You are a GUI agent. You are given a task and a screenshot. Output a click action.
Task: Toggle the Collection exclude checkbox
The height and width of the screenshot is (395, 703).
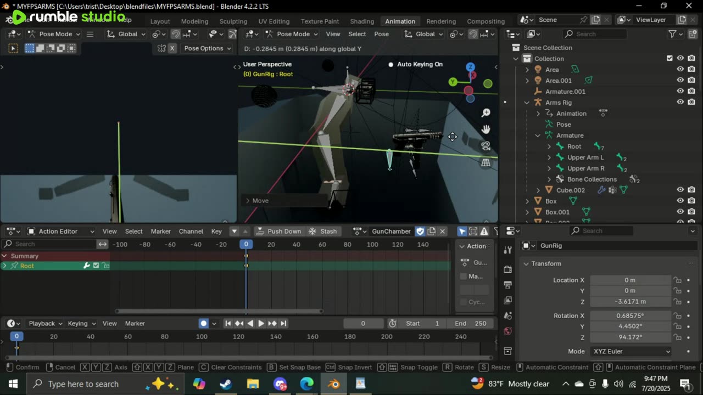(669, 59)
